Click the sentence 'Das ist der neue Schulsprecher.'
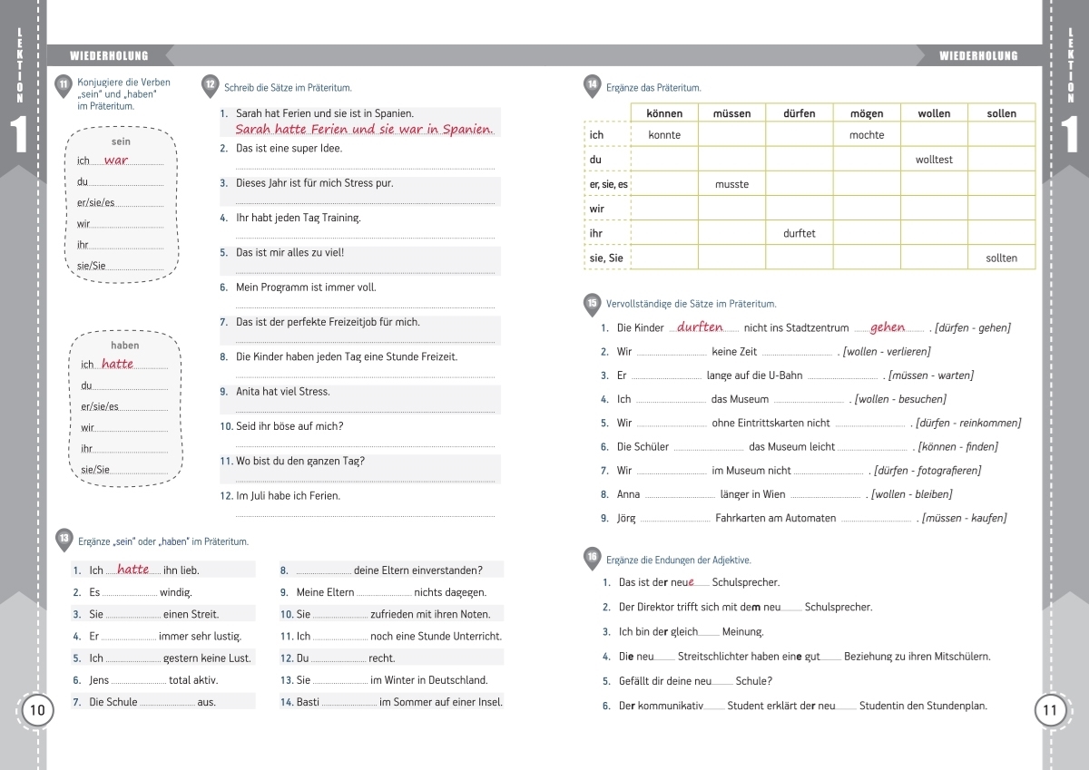 point(699,582)
